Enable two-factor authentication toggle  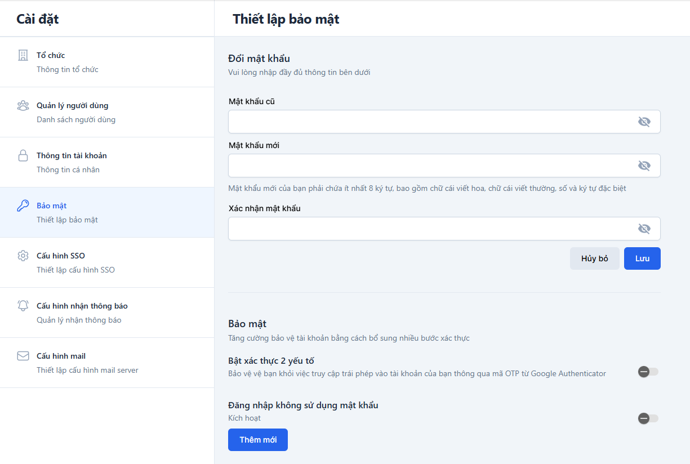(x=648, y=372)
